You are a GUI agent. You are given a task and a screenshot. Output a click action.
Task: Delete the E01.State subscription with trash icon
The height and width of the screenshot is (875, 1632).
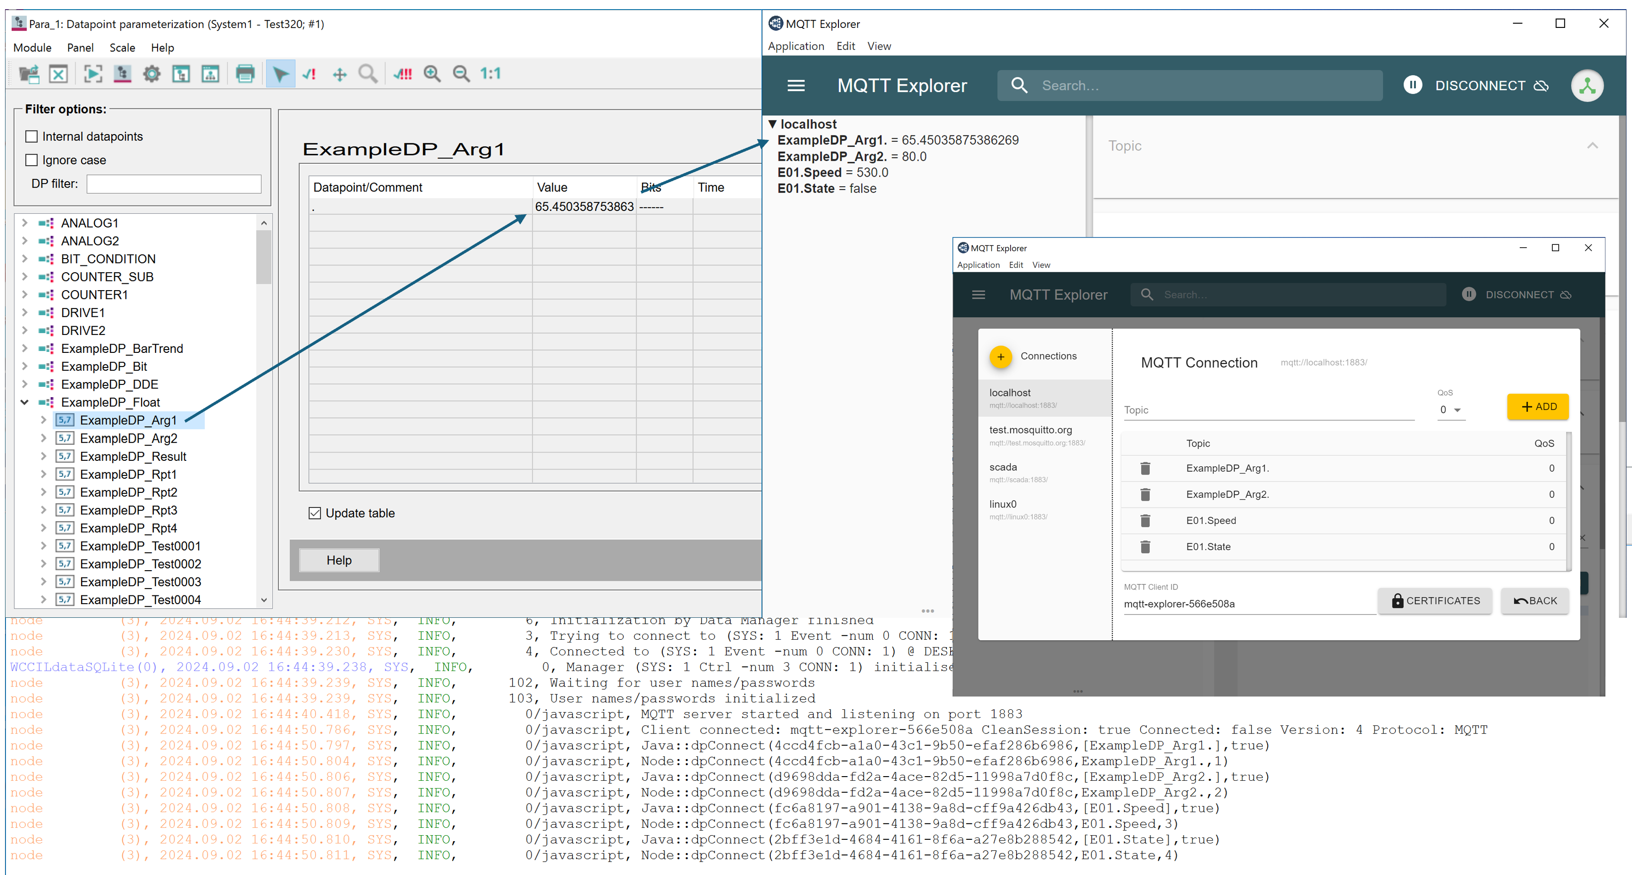pos(1145,546)
